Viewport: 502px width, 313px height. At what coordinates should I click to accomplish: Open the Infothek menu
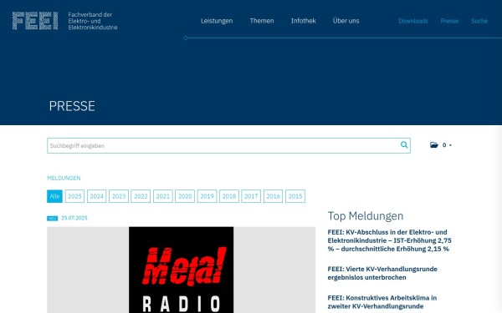click(x=303, y=21)
